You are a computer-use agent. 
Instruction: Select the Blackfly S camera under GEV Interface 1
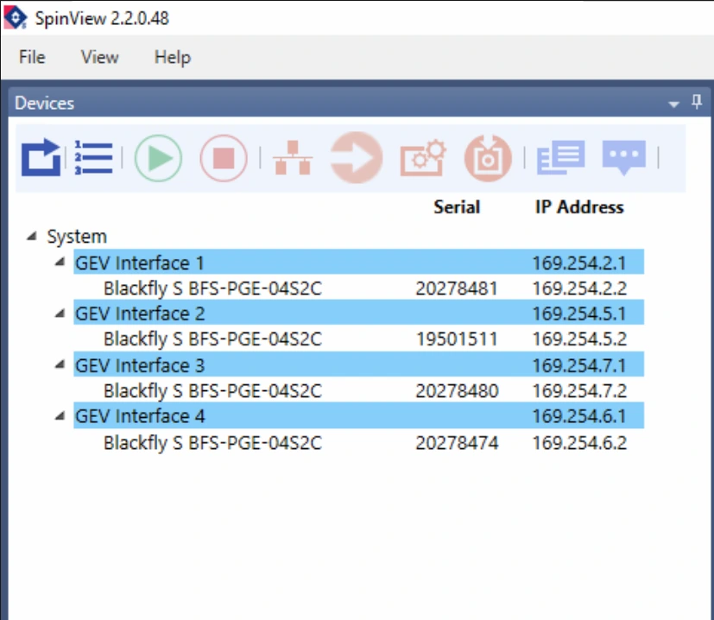212,288
